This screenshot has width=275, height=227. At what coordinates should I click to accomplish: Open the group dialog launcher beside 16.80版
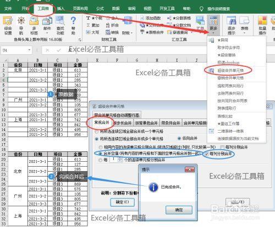80,39
